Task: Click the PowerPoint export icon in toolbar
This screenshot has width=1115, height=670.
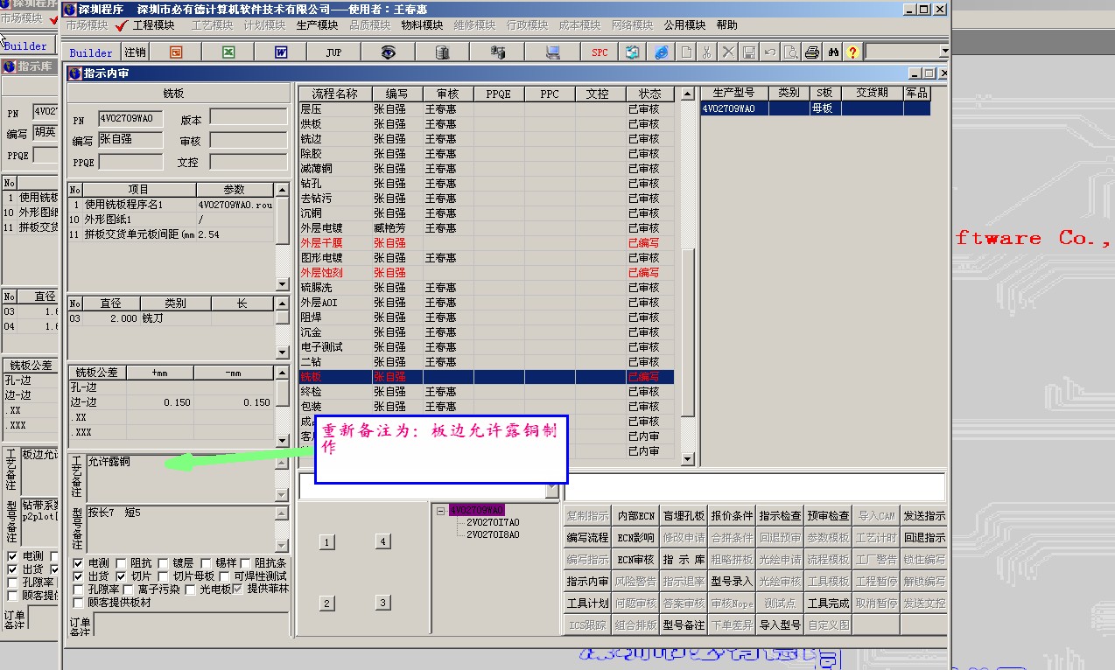Action: coord(176,52)
